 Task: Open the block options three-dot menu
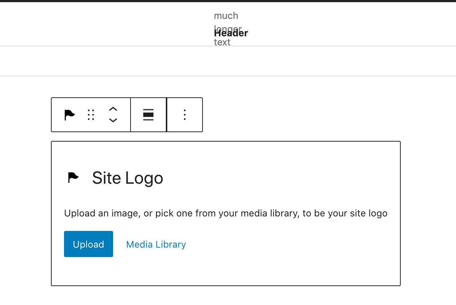pyautogui.click(x=185, y=115)
